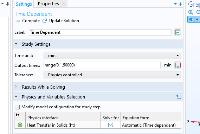Click the Compute button
The image size is (200, 134).
coord(28,21)
